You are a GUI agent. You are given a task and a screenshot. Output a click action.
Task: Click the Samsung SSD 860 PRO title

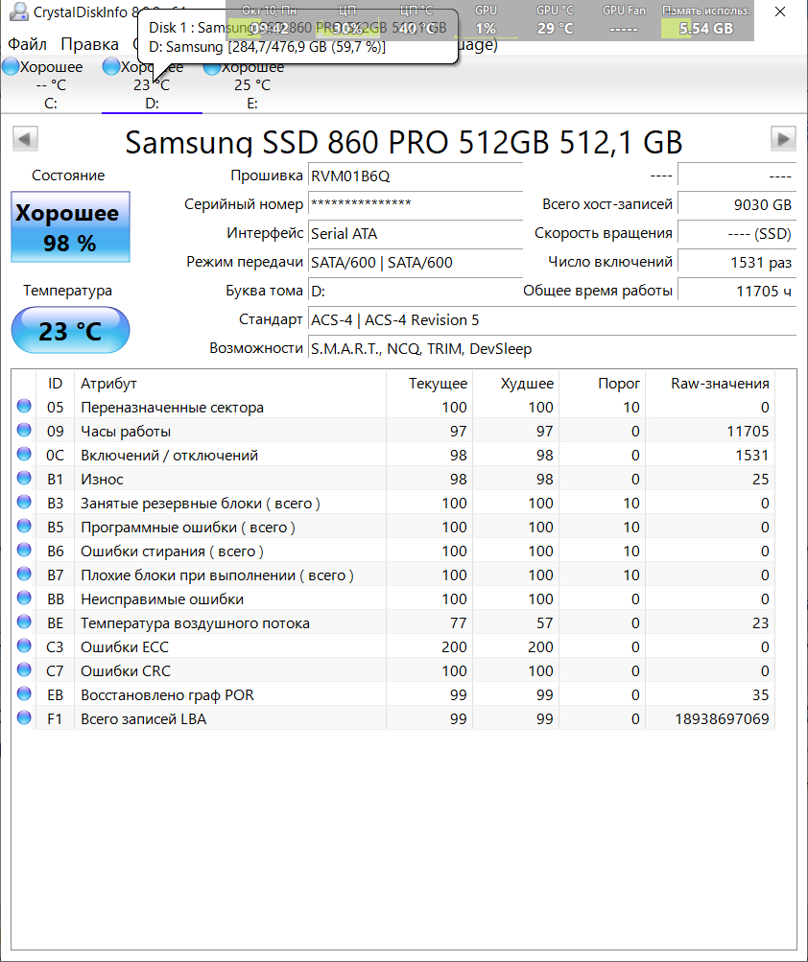(x=403, y=142)
